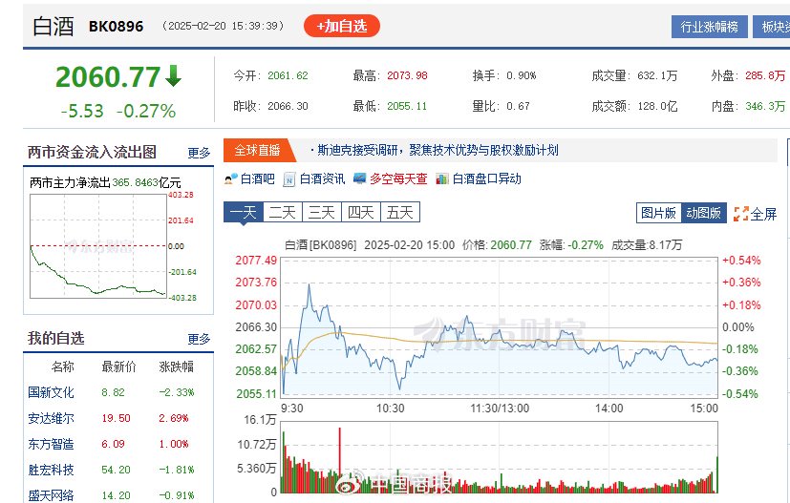Image resolution: width=790 pixels, height=503 pixels.
Task: Open the 多空每天查 monitor icon
Action: coord(359,178)
